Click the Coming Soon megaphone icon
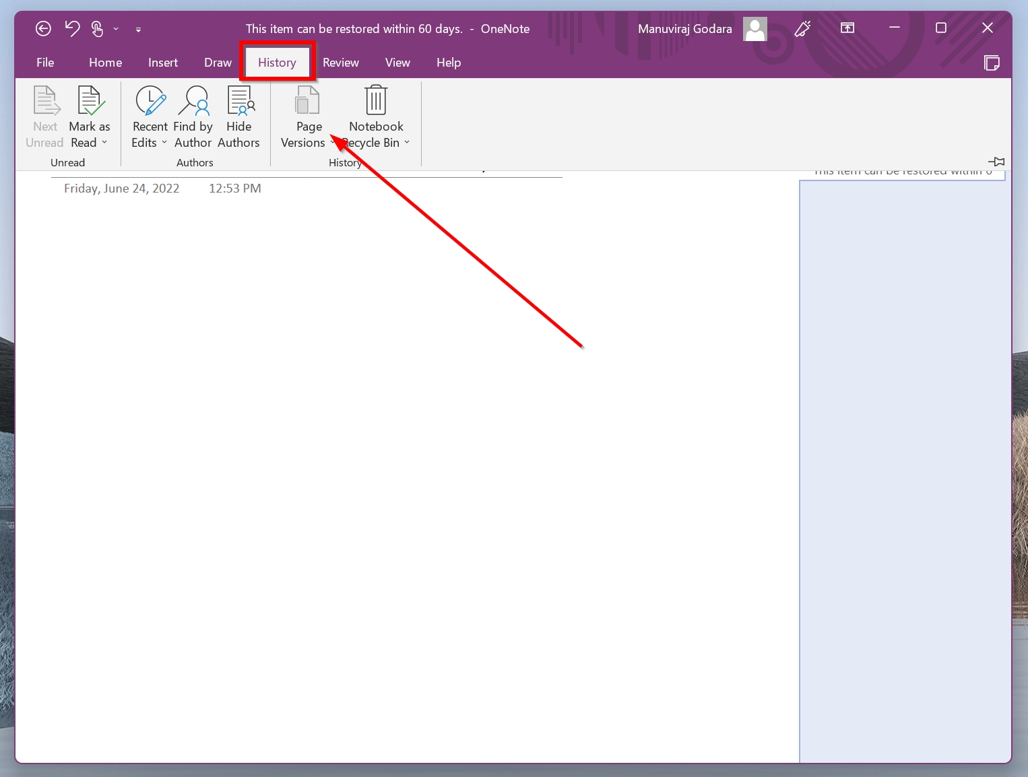The width and height of the screenshot is (1028, 777). (x=802, y=28)
